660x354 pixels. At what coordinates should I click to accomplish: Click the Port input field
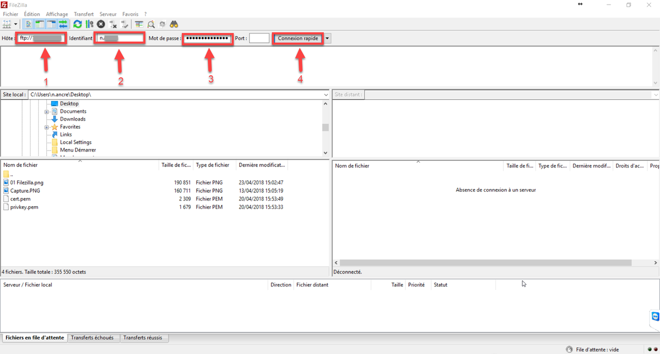point(259,38)
